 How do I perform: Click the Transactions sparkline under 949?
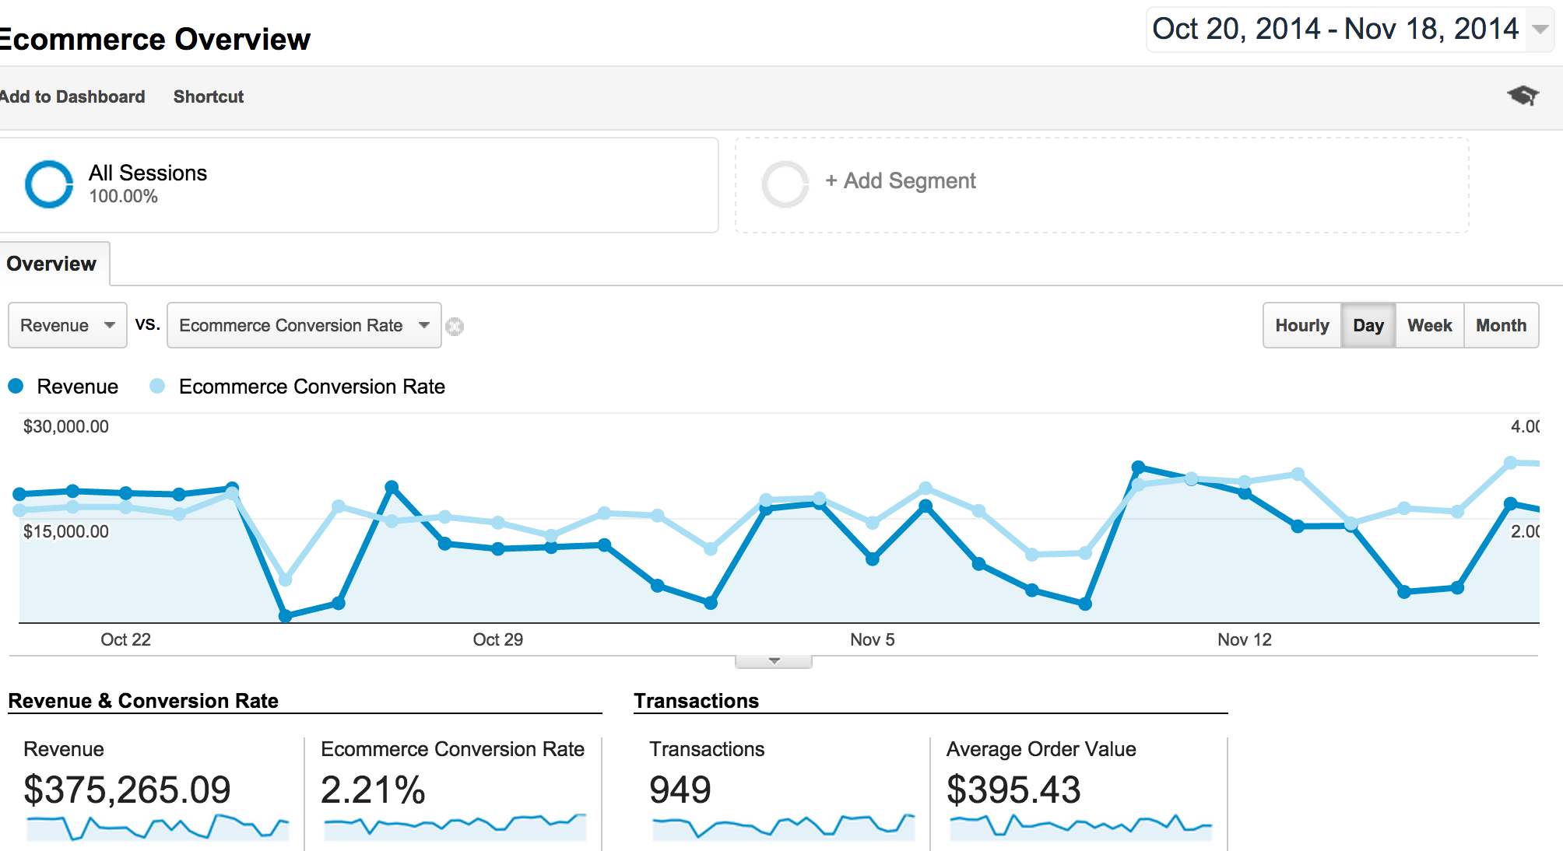click(x=783, y=827)
